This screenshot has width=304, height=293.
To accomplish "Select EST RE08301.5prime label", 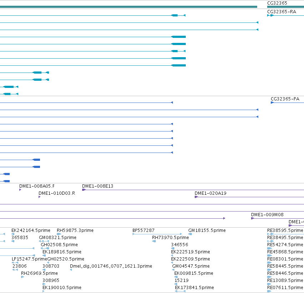I will click(285, 259).
